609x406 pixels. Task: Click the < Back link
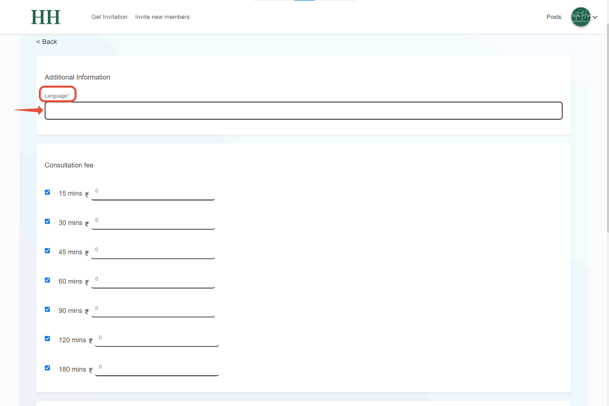pos(46,42)
